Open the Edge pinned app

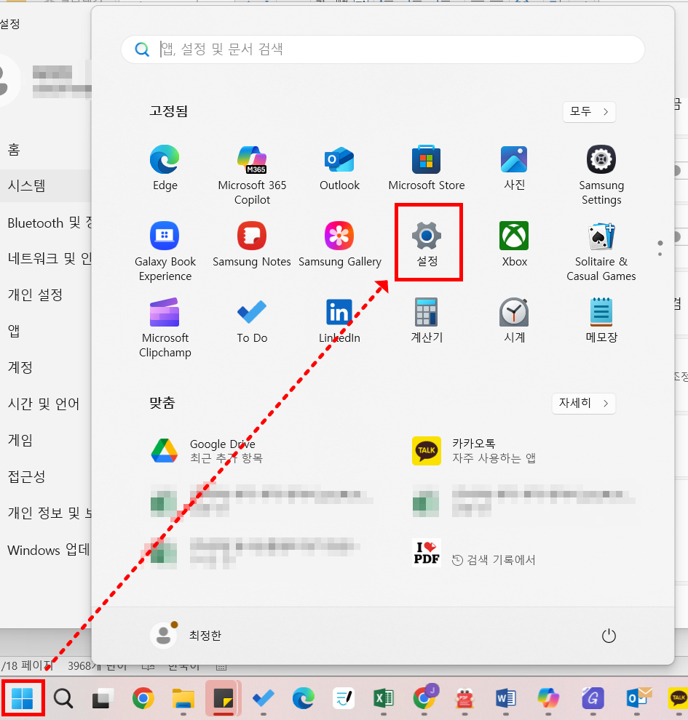pyautogui.click(x=165, y=168)
